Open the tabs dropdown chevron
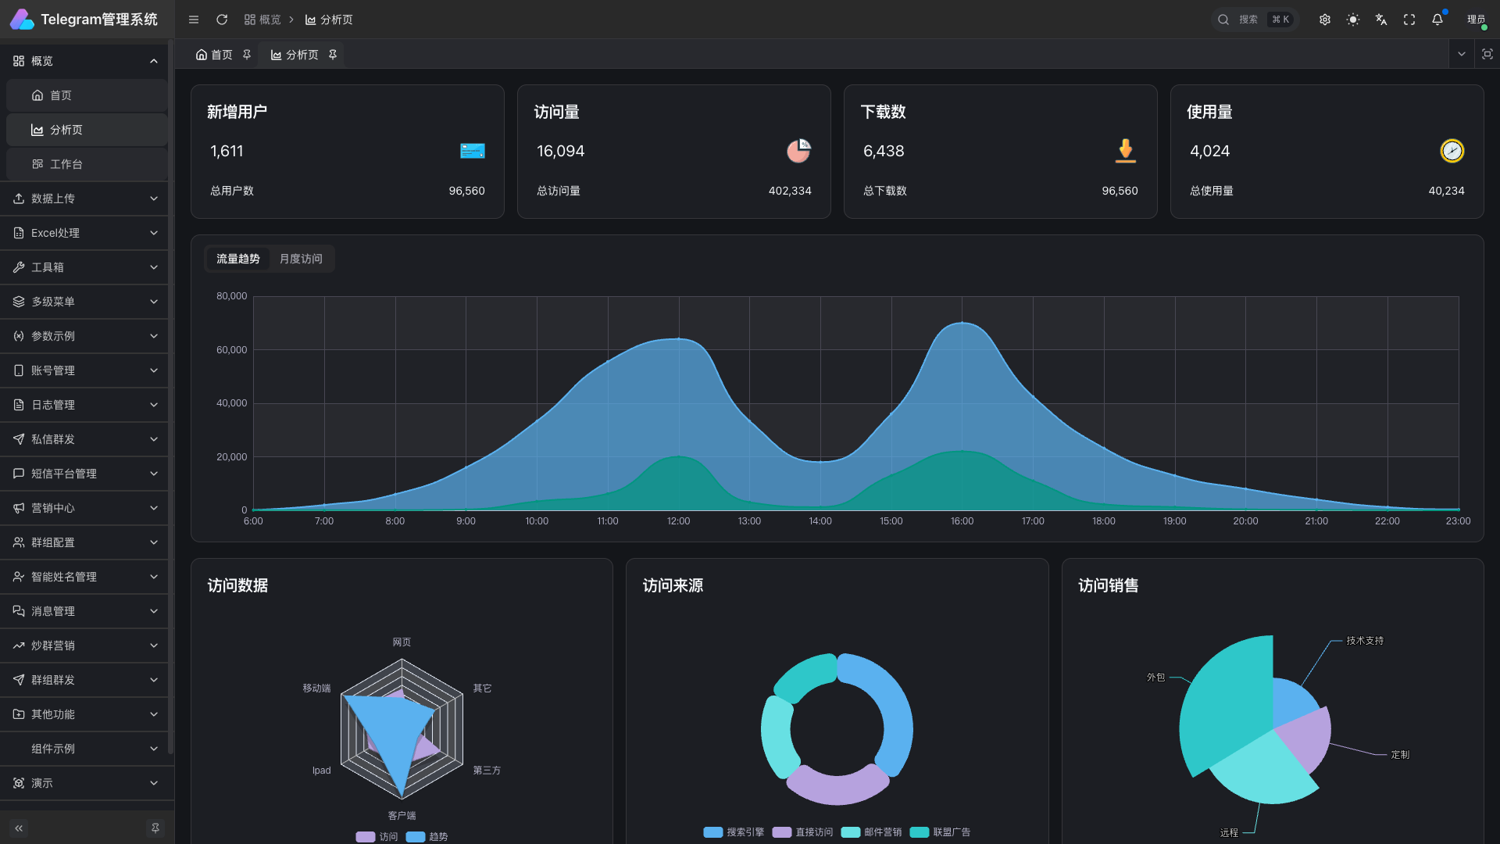Screen dimensions: 1500x844 [x=1462, y=54]
